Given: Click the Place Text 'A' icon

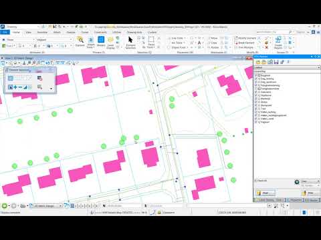Looking at the screenshot, I should pos(199,43).
